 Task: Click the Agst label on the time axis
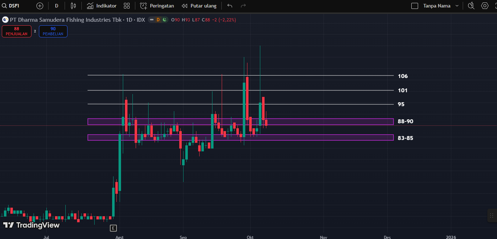click(120, 237)
